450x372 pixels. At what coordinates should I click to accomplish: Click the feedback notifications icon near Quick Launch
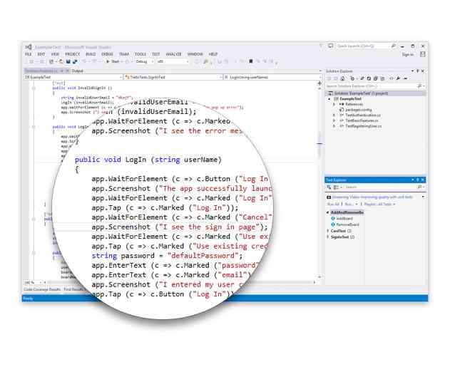[331, 46]
